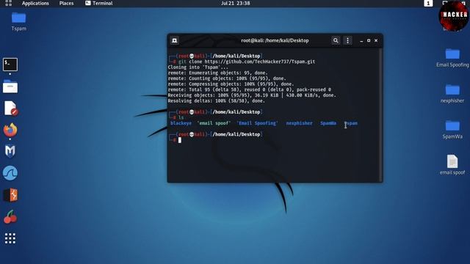470x264 pixels.
Task: Open the Activities overview icon
Action: [8, 3]
